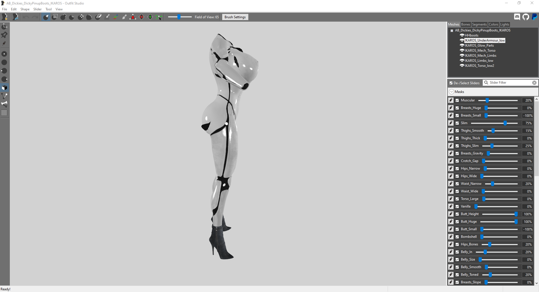Select the Collapse Vertex tool
Image resolution: width=539 pixels, height=292 pixels.
tap(133, 17)
